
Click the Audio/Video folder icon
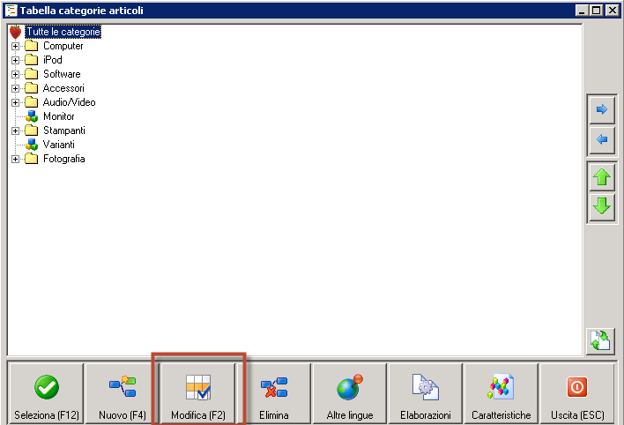31,102
